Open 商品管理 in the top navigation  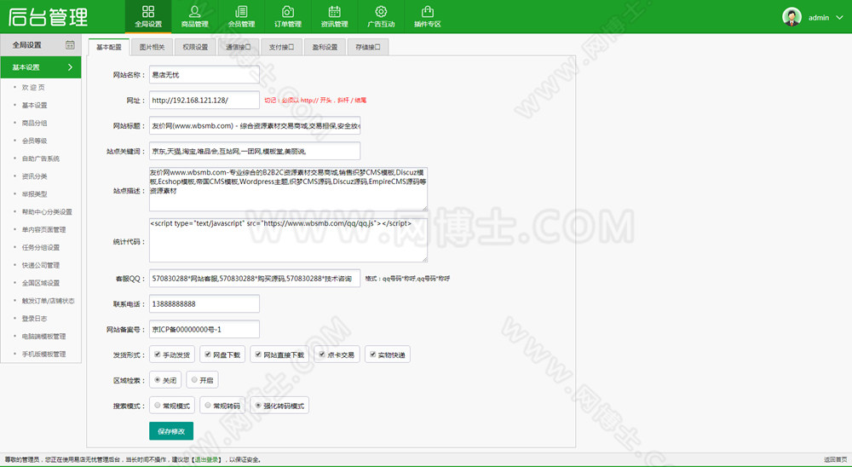pos(194,17)
